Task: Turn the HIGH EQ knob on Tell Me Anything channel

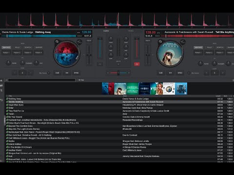Action: (x=126, y=39)
